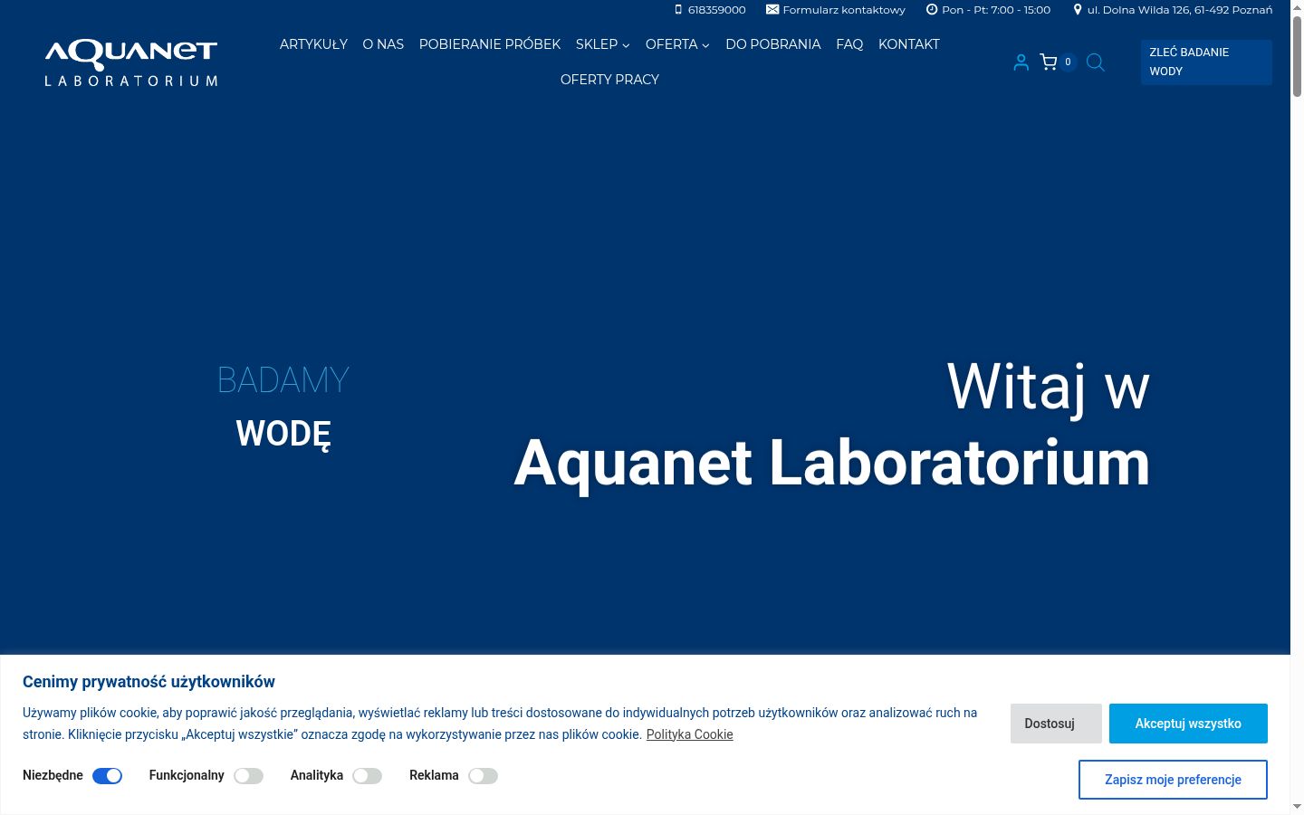
Task: Click the scrollbar down arrow
Action: [x=1297, y=807]
